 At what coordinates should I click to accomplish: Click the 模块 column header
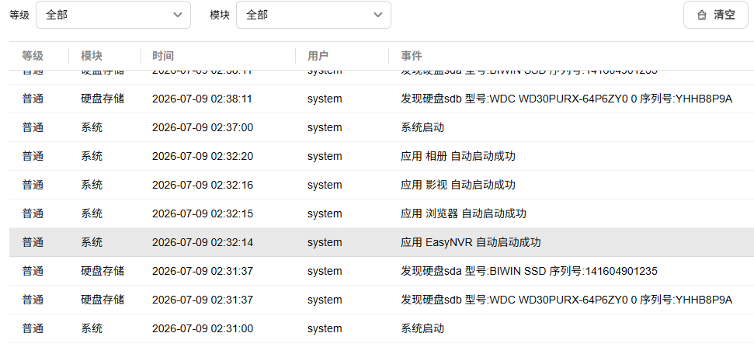coord(92,56)
